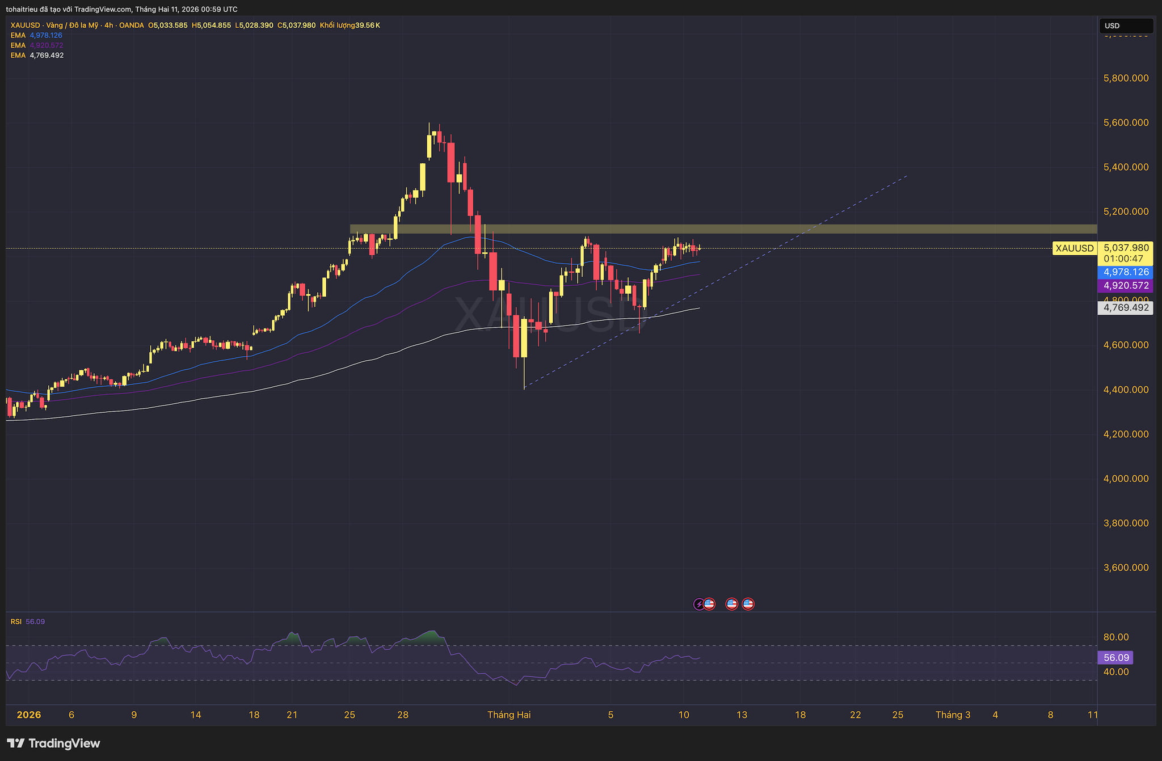The height and width of the screenshot is (761, 1162).
Task: Click the purple 56.09 RSI value tag
Action: pyautogui.click(x=1115, y=658)
